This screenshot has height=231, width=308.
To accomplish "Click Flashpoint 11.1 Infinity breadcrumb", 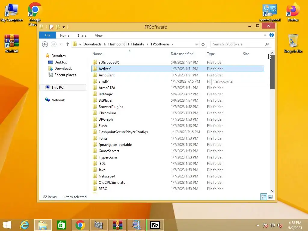I will point(126,44).
